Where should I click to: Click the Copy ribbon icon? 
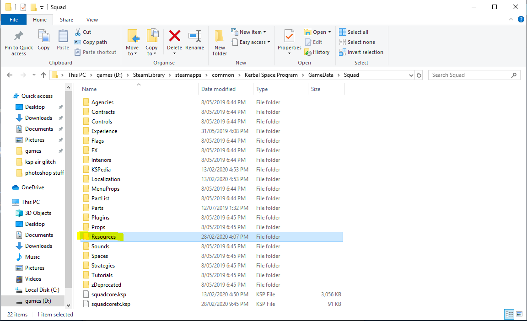tap(44, 36)
